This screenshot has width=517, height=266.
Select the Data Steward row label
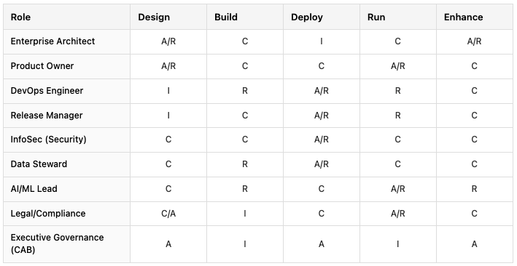click(39, 164)
